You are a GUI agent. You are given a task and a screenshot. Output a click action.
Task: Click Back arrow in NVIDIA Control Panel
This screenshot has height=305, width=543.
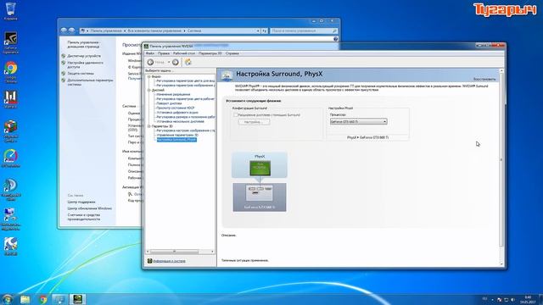pyautogui.click(x=151, y=62)
